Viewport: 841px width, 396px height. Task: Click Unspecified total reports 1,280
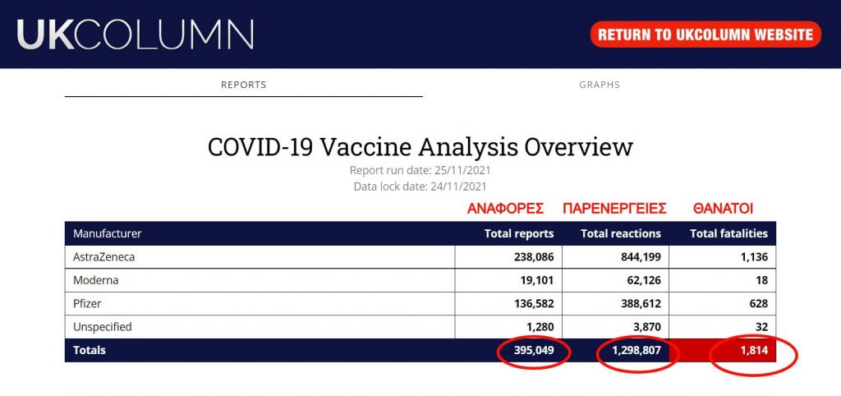click(x=540, y=326)
